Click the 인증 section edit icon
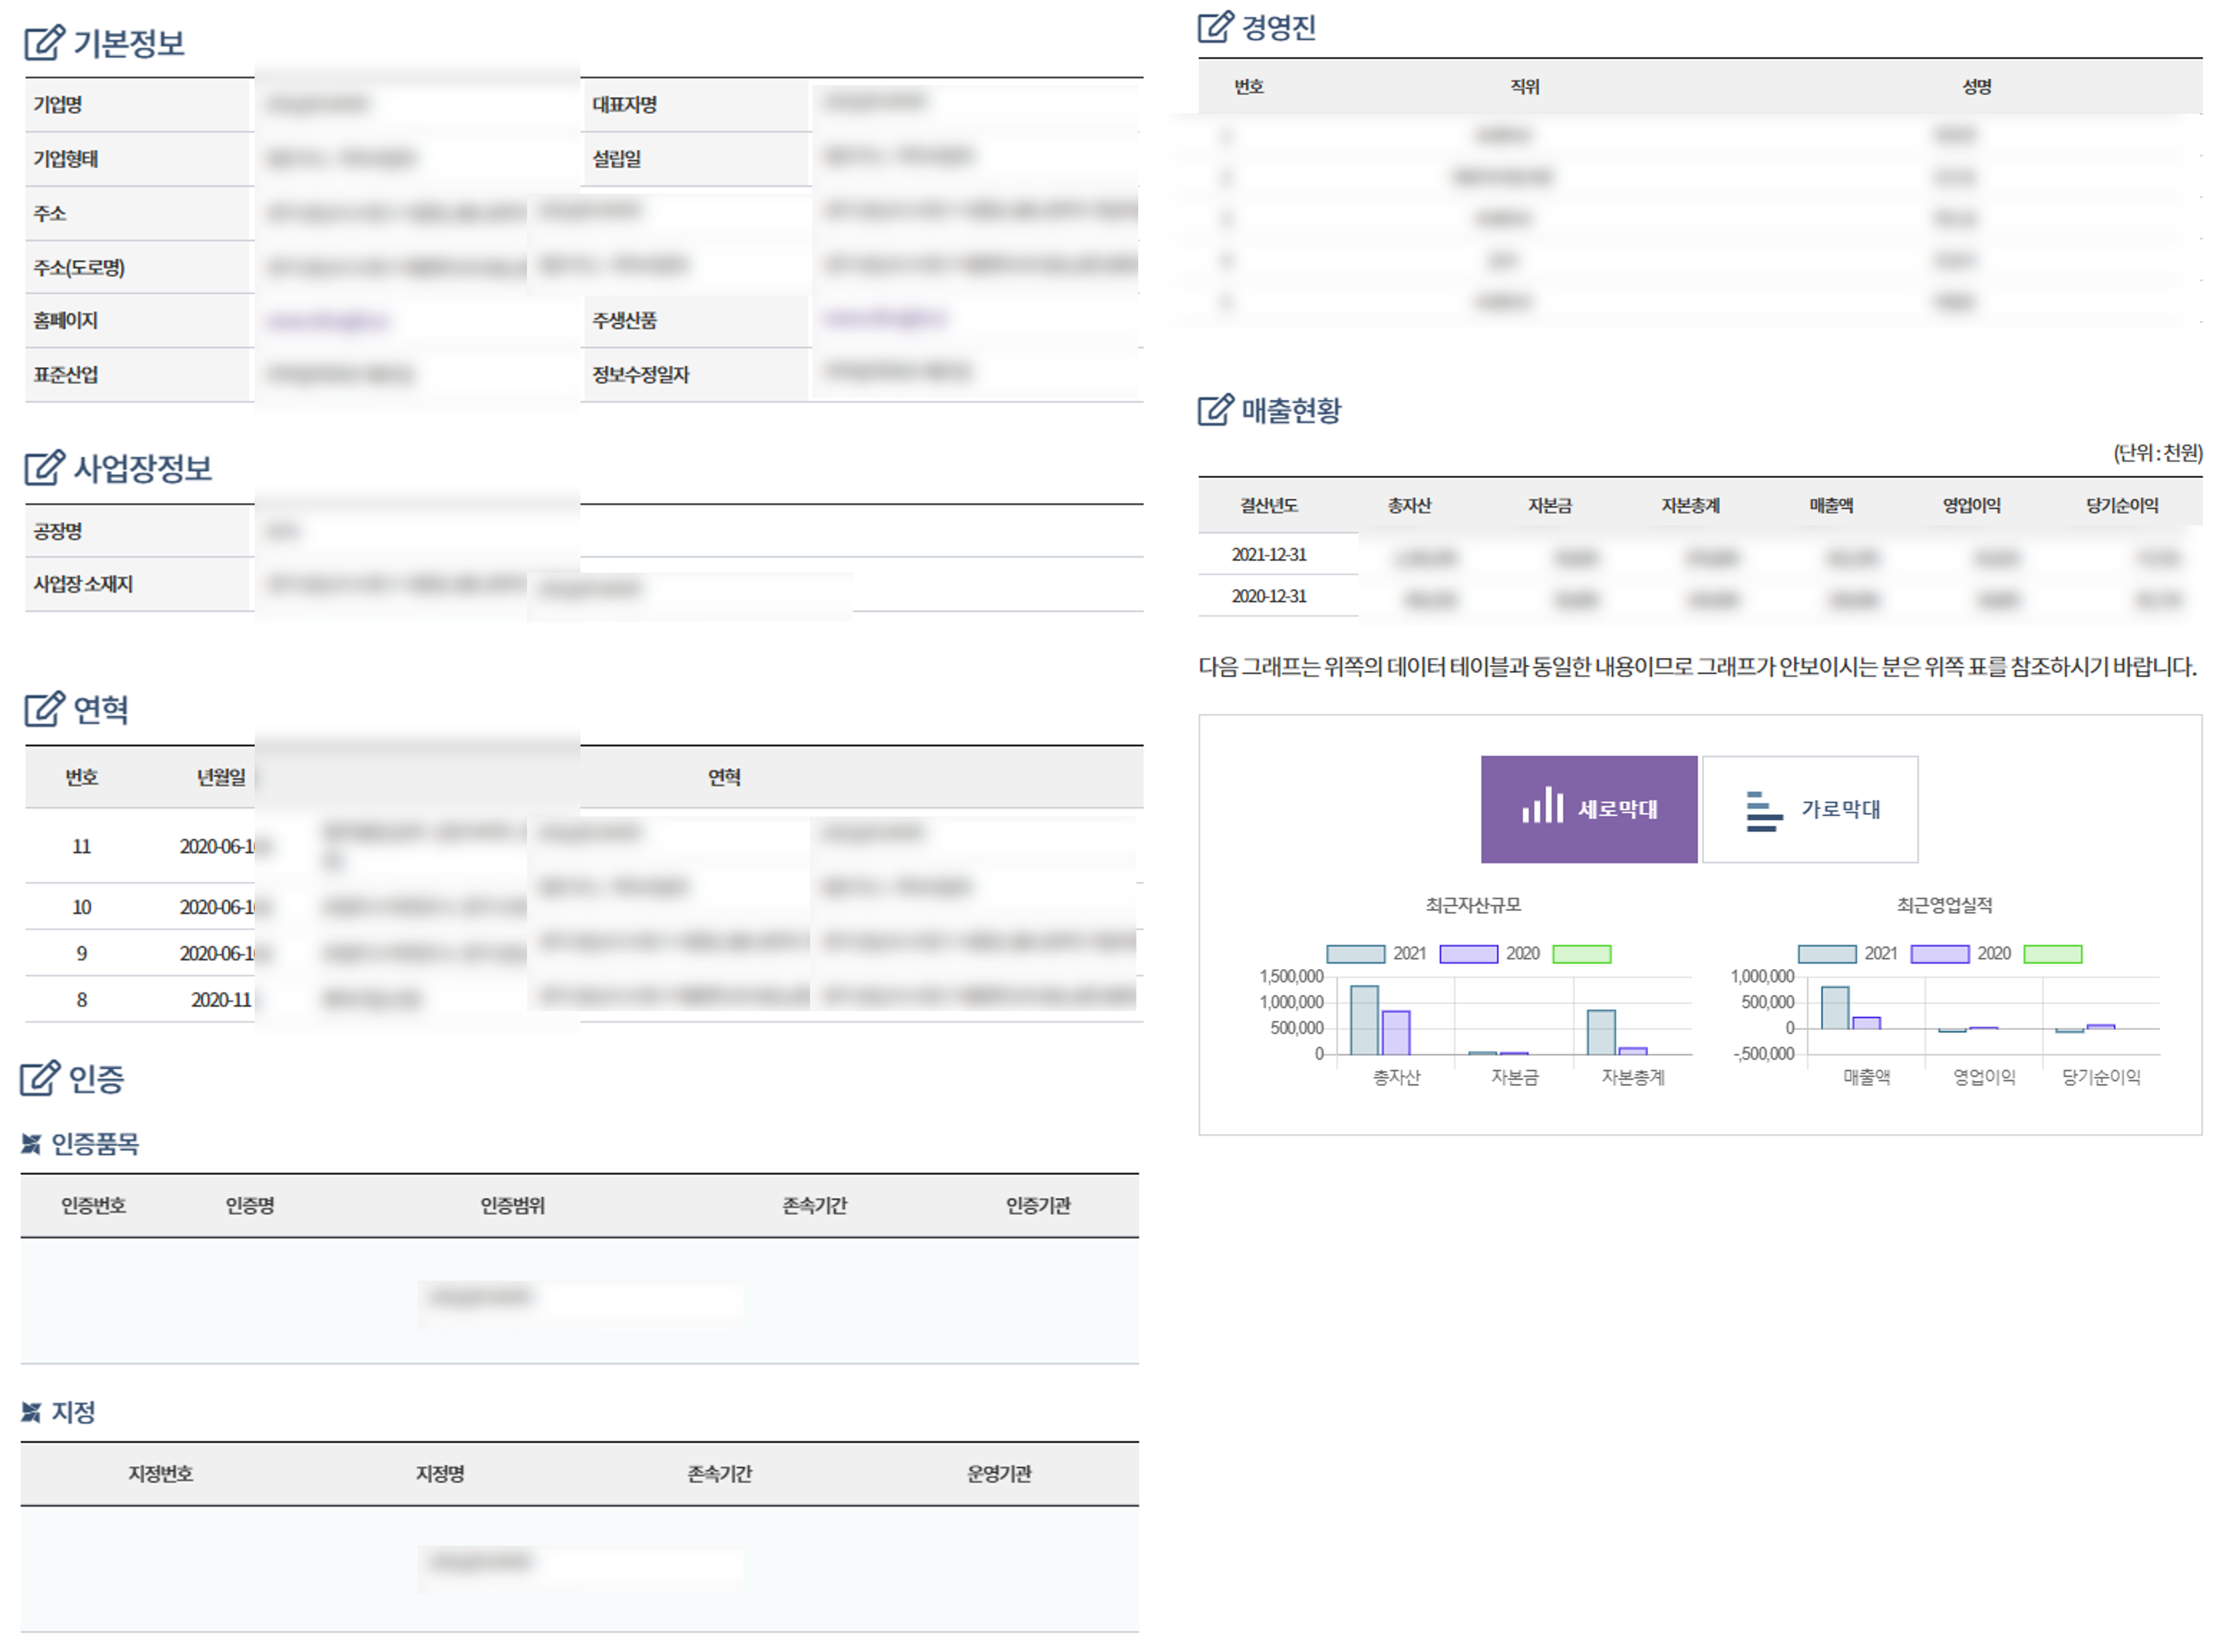The height and width of the screenshot is (1652, 2223). coord(40,1077)
